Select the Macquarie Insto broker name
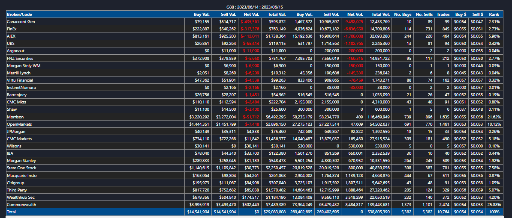 (21, 175)
